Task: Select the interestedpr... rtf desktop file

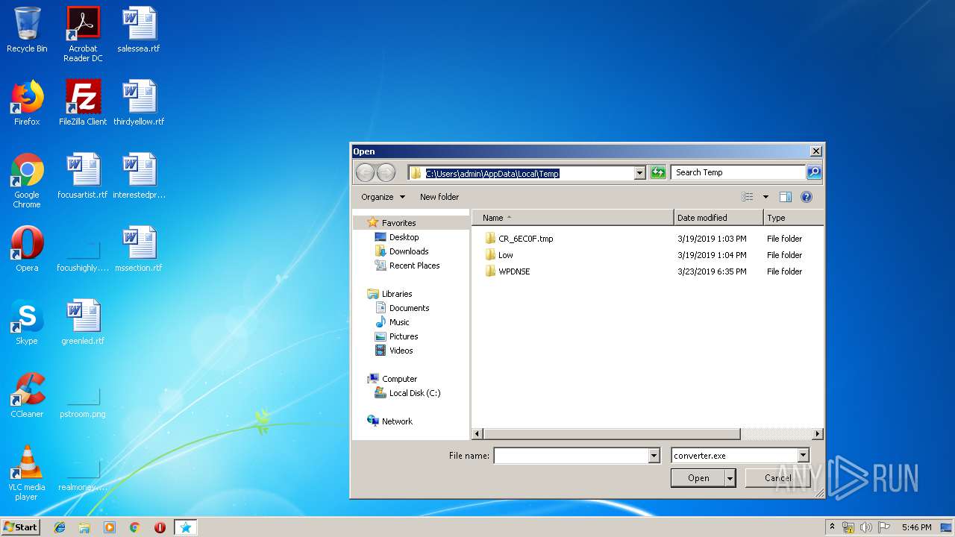Action: [139, 176]
